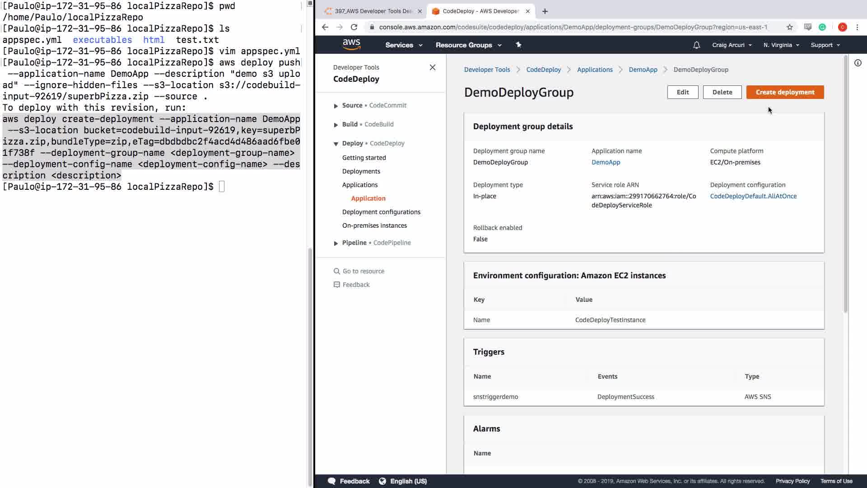This screenshot has height=488, width=867.
Task: Expand the Pipeline CodePipeline section
Action: (336, 243)
